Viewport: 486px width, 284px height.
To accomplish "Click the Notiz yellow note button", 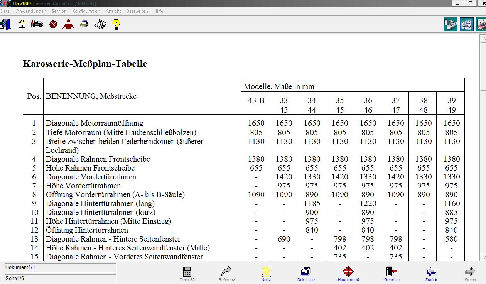I will [266, 273].
